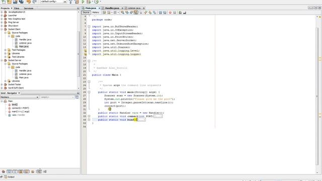Select bind() in the Navigator

pyautogui.click(x=15, y=105)
